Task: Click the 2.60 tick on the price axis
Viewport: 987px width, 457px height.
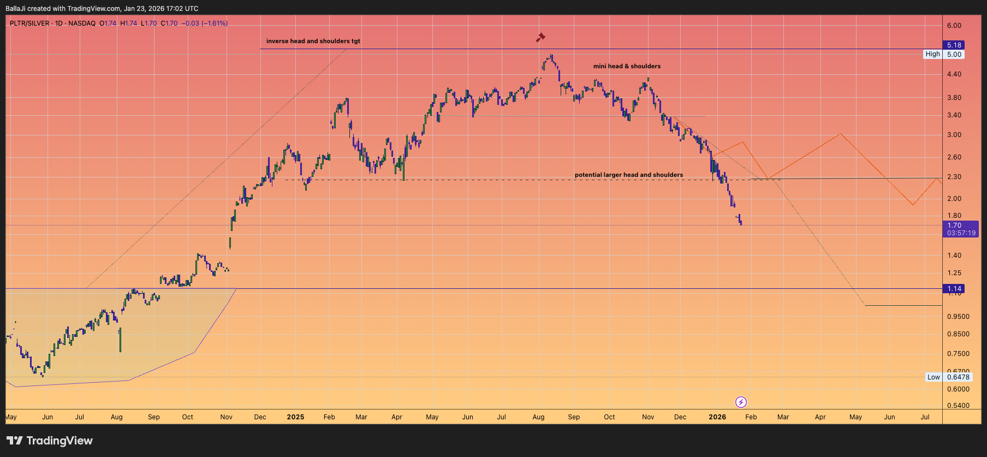Action: 954,157
